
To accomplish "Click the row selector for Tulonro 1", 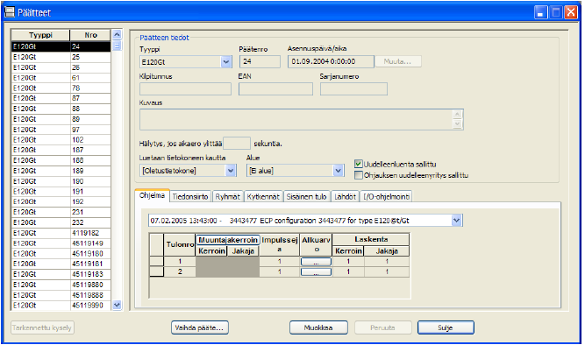I will tap(157, 262).
